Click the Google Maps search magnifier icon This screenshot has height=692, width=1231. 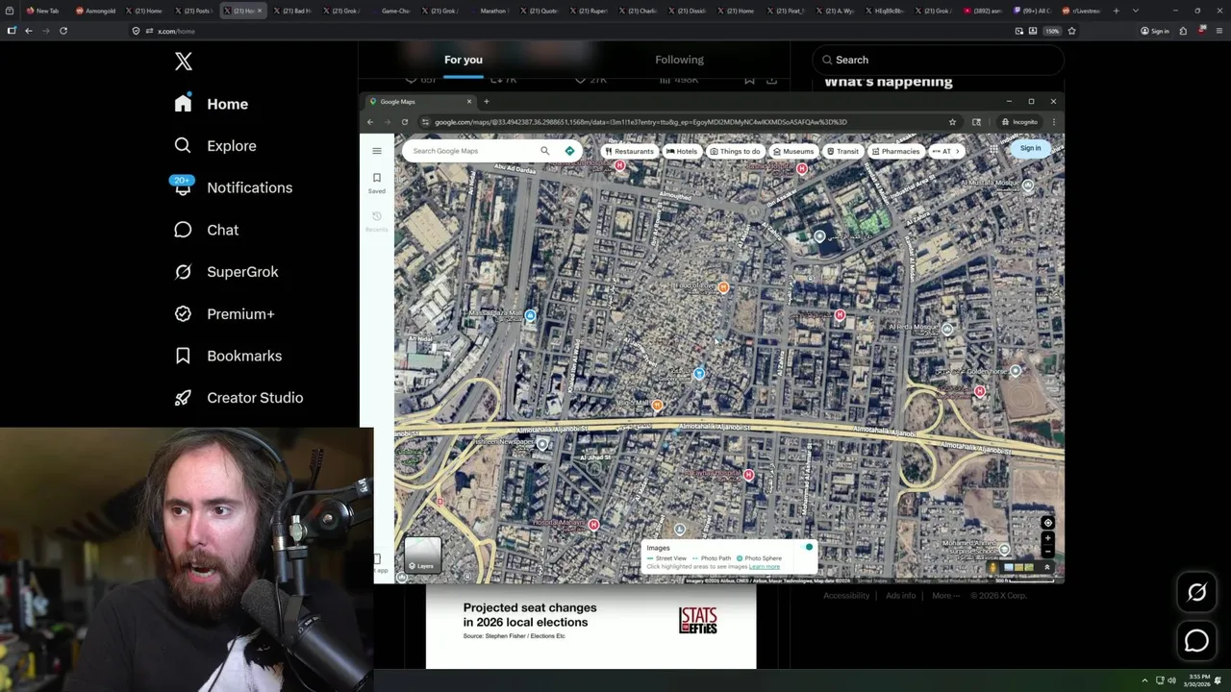(x=544, y=151)
